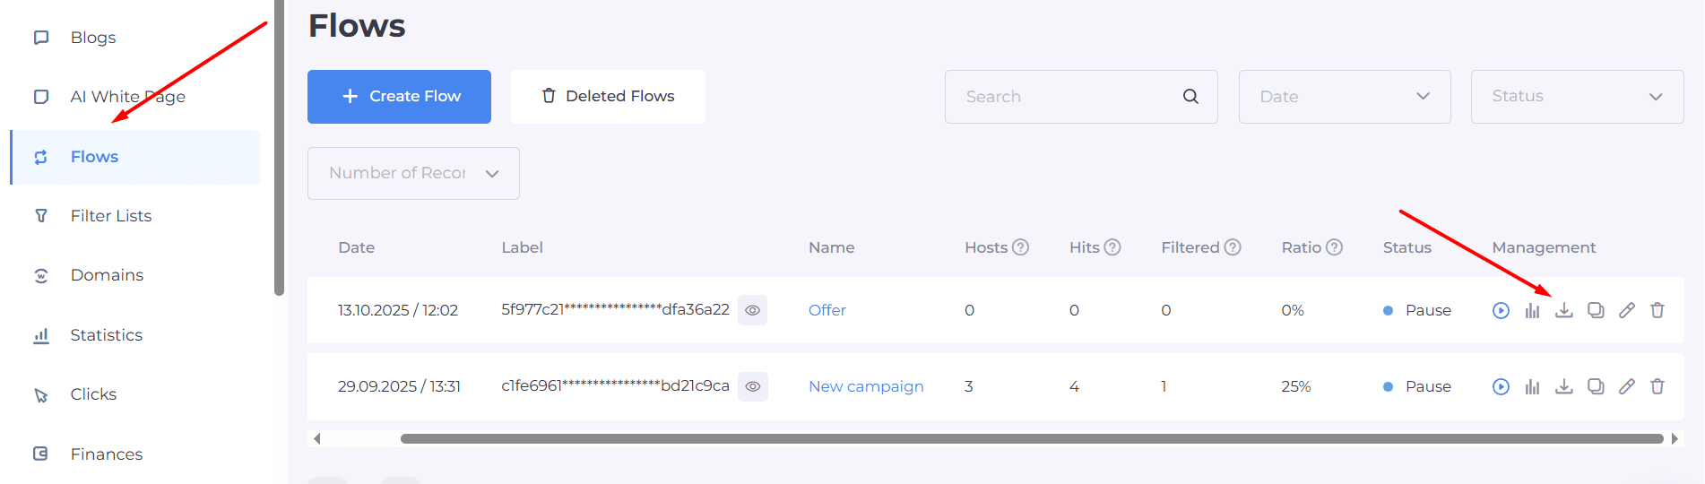Open the New campaign flow link
Screen dimensions: 1705x484
click(865, 386)
